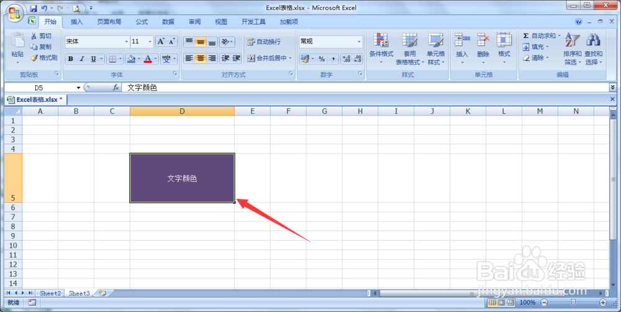Apply fill color paint bucket
The image size is (621, 312).
(131, 58)
